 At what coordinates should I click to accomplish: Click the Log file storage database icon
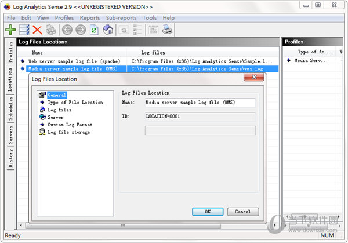[x=42, y=132]
